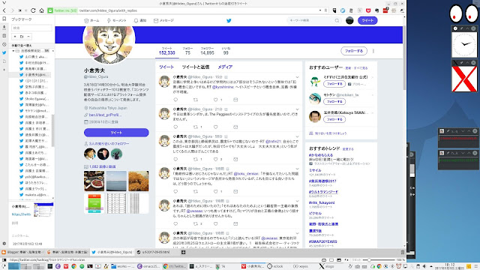Click the blue ツイート button in top navigation
This screenshot has height=270, width=480.
(367, 20)
